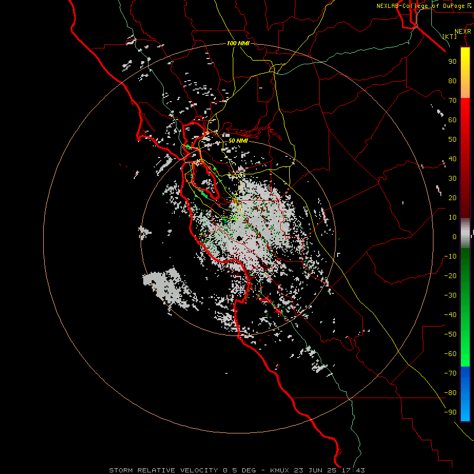Click the 60 knot label on color scale
Viewport: 474px width, 474px height.
452,120
